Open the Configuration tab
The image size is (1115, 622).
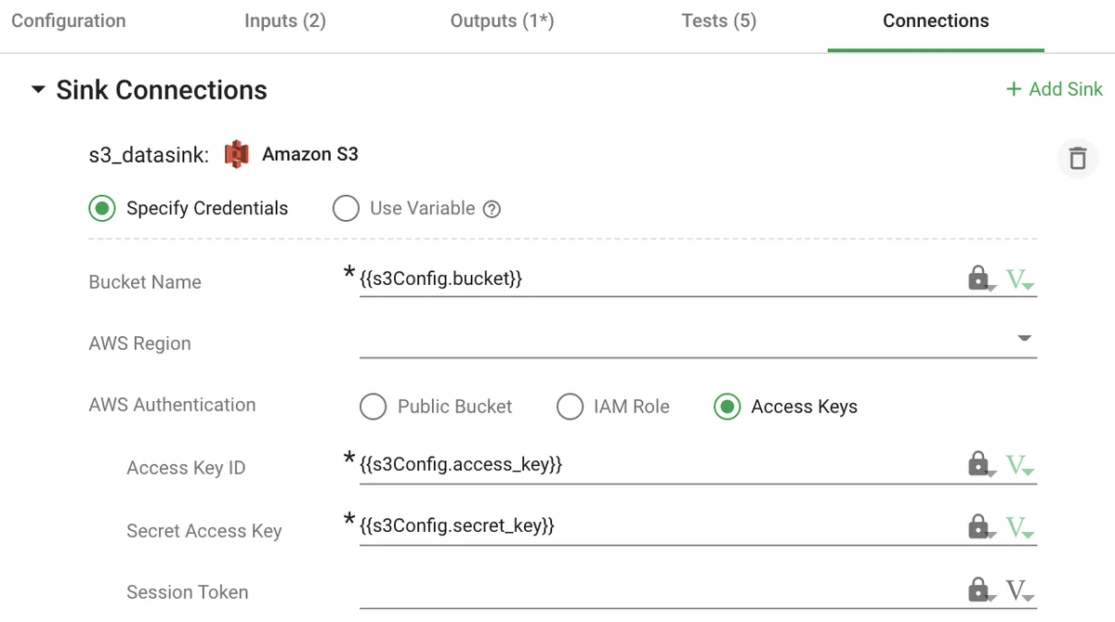click(67, 20)
